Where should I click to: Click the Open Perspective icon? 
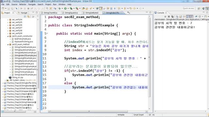coord(199,8)
